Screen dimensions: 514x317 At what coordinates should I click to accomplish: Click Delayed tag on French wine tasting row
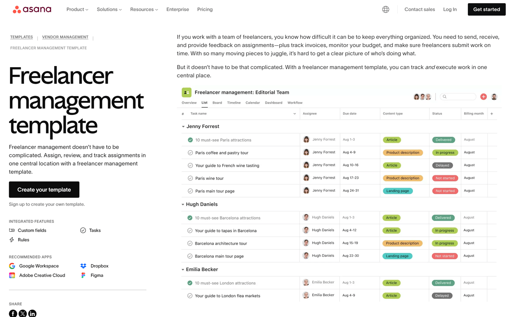tap(442, 165)
